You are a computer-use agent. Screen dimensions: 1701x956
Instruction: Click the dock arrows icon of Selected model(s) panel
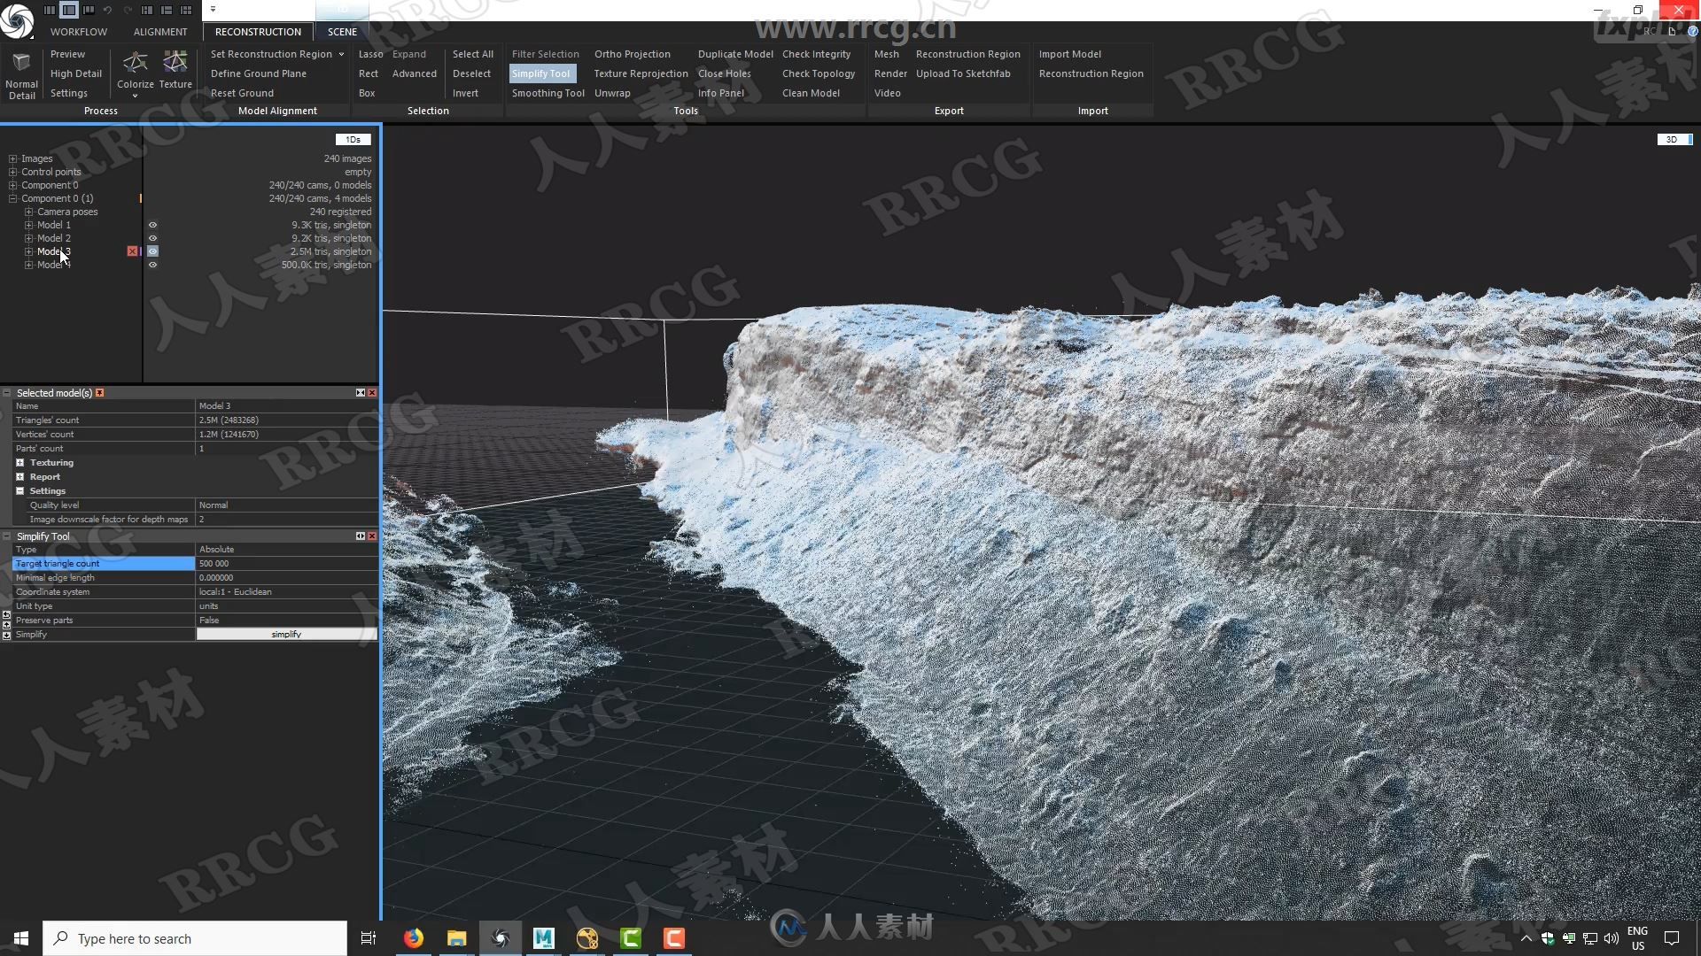[361, 392]
